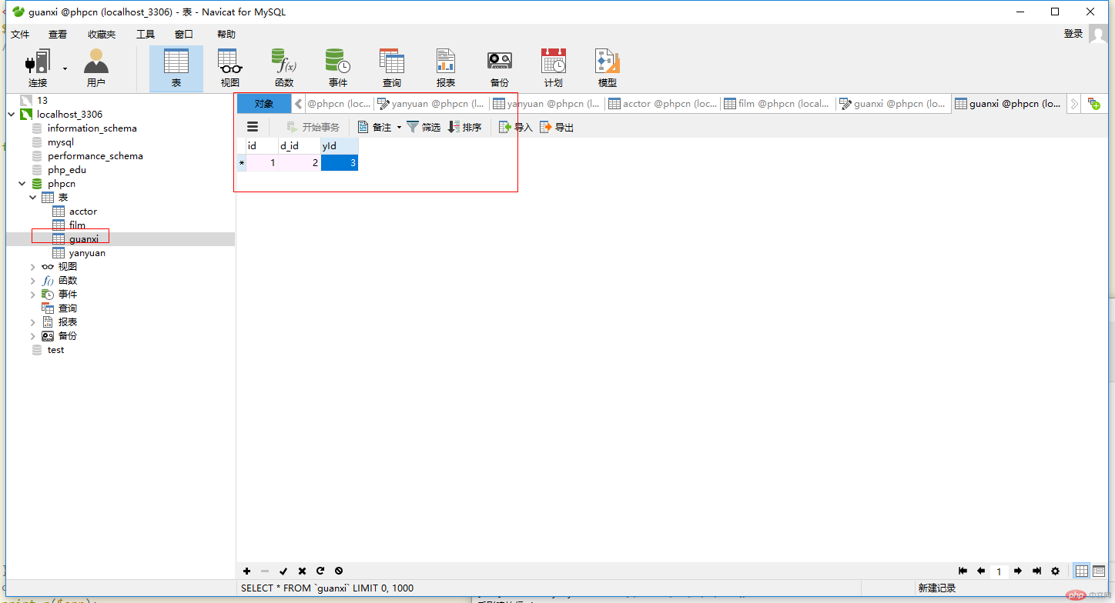
Task: Open the 查看 menu
Action: [58, 34]
